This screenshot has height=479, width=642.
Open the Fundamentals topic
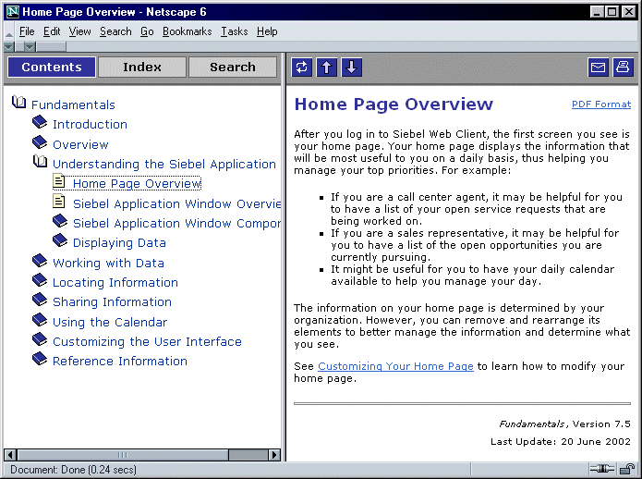click(x=73, y=104)
